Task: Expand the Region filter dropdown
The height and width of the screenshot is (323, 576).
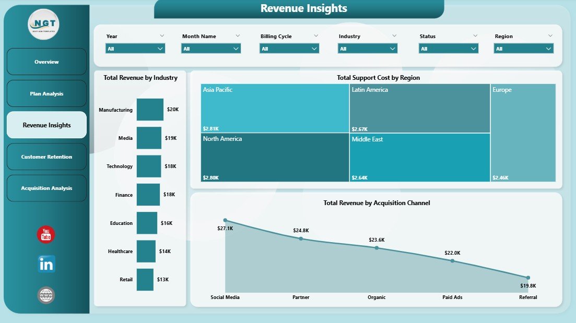Action: coord(523,48)
